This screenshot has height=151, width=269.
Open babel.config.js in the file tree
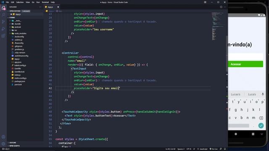click(x=20, y=65)
